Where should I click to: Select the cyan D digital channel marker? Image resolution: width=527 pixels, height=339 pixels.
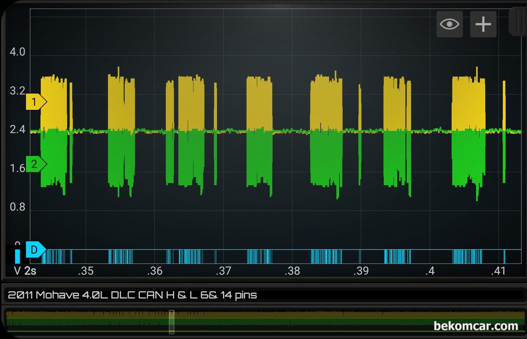[x=35, y=250]
